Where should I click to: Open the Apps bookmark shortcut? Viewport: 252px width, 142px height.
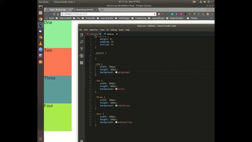pyautogui.click(x=50, y=18)
